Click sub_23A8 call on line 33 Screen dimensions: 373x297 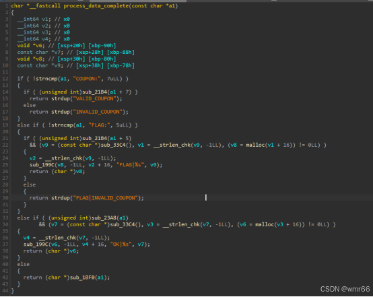pyautogui.click(x=104, y=218)
